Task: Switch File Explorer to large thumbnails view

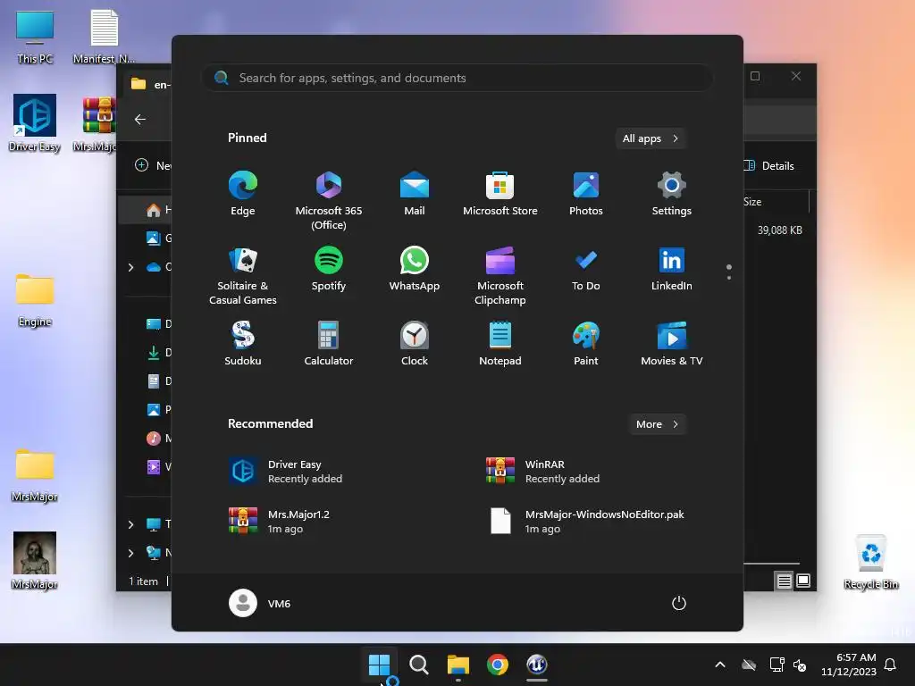Action: 803,581
